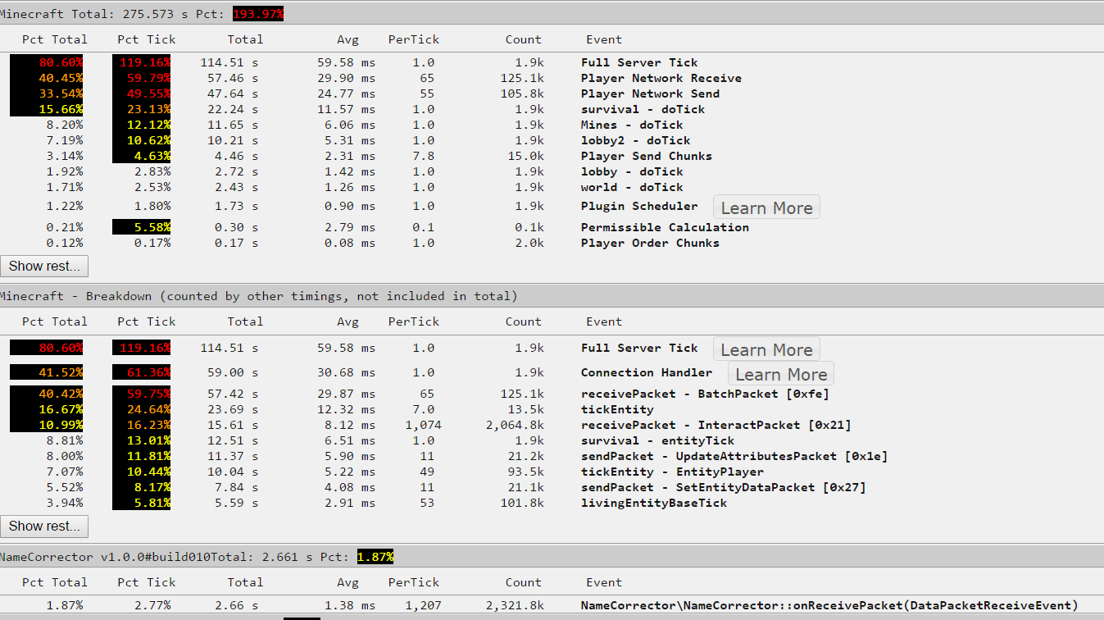
Task: Click the "world - doTick" event name
Action: pos(632,187)
